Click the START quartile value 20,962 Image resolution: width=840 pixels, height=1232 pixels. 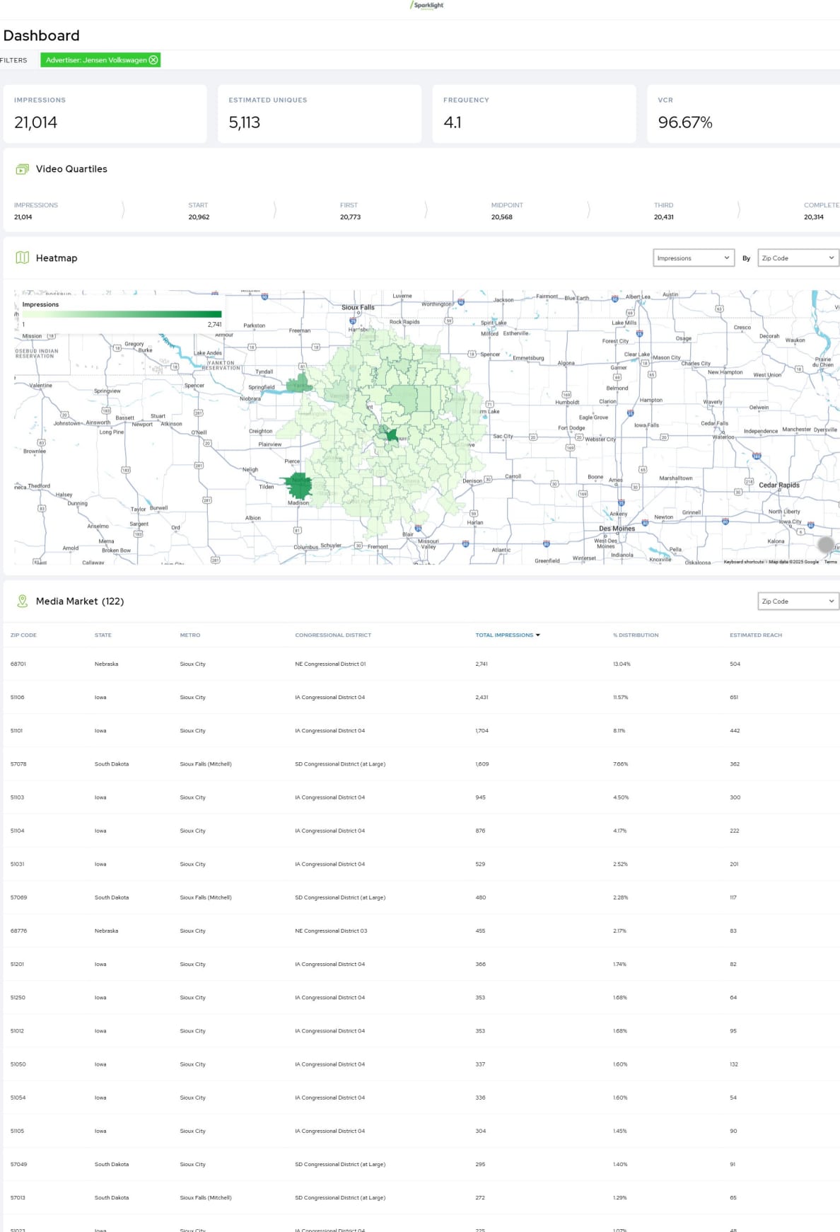point(199,217)
